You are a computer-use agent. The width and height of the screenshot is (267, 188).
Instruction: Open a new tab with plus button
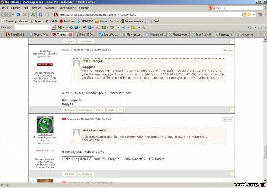[261, 34]
